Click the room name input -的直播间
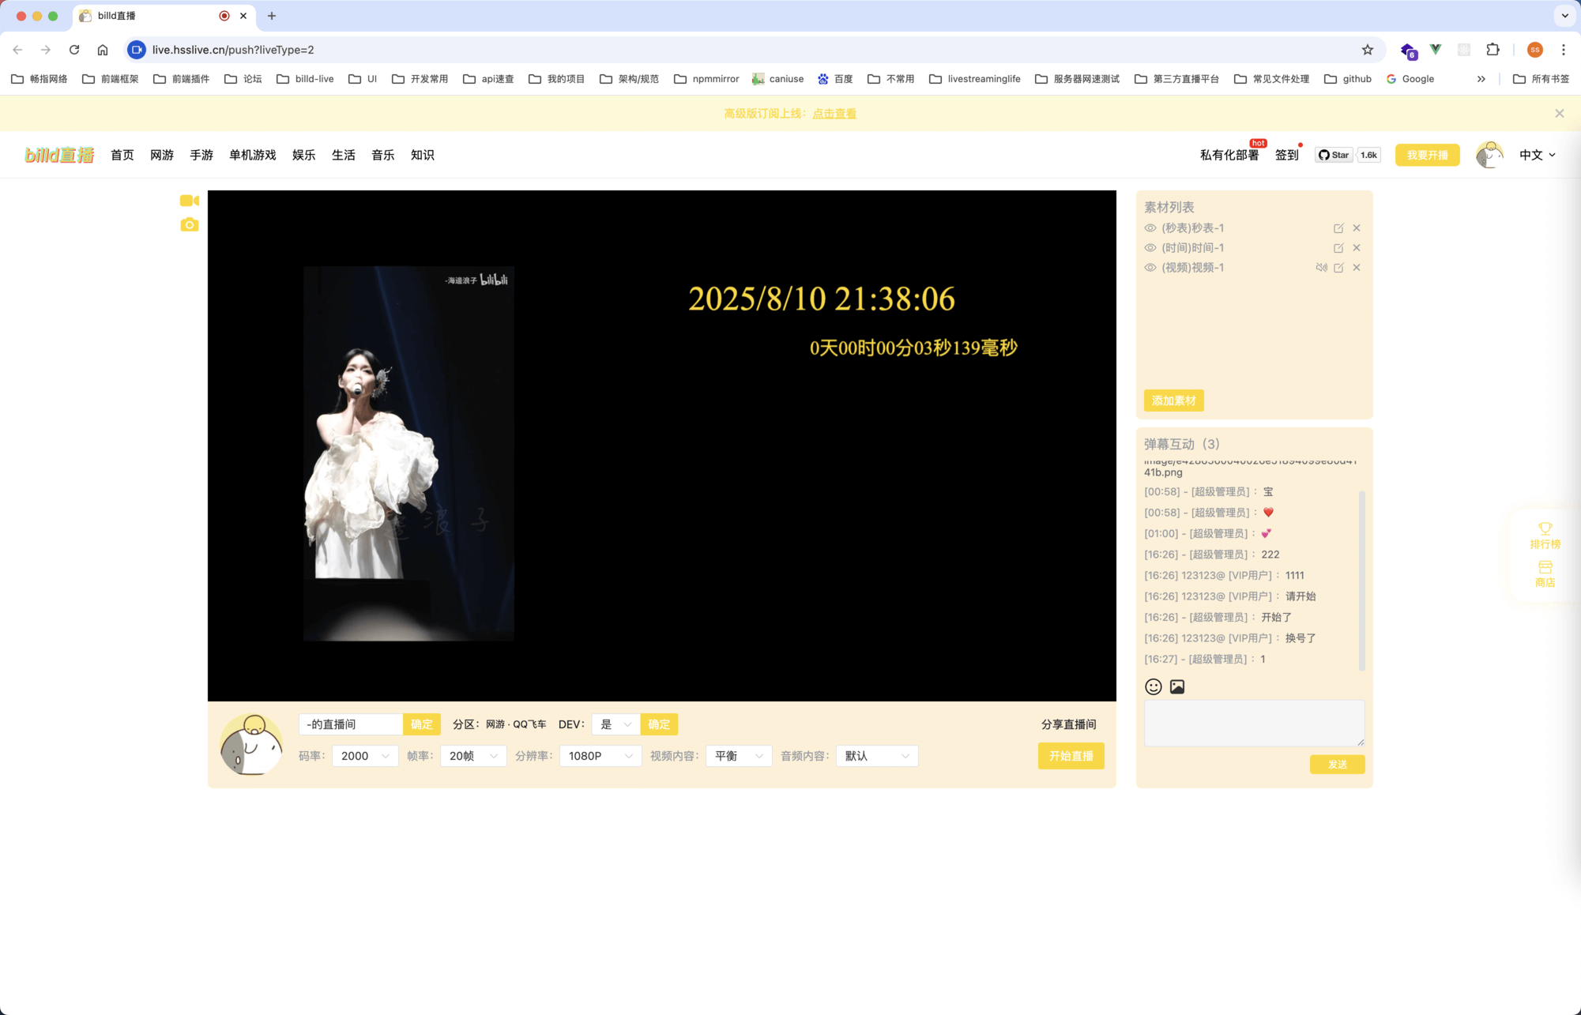Screen dimensions: 1581x1015 351,724
